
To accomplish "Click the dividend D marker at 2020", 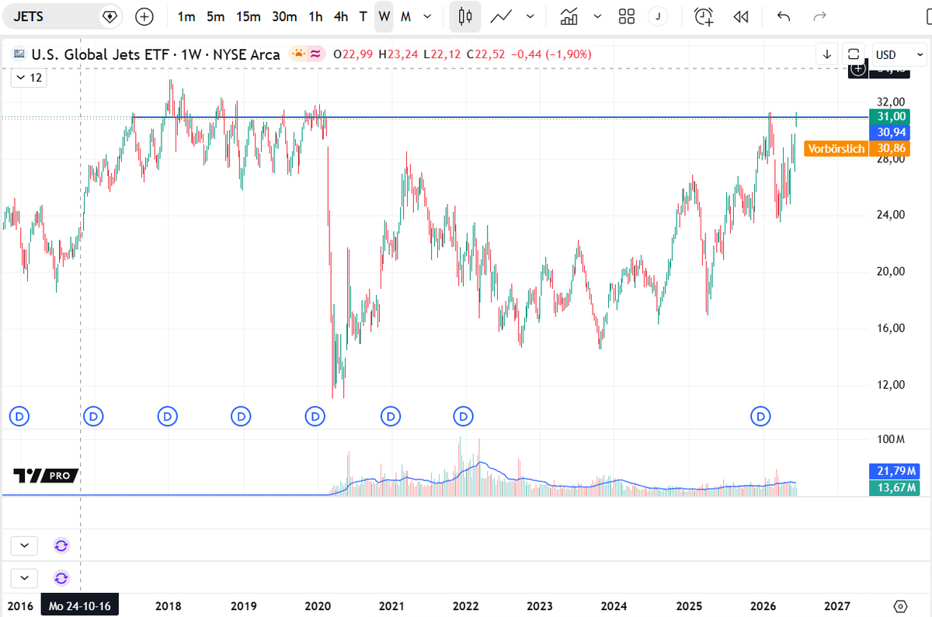I will coord(315,417).
